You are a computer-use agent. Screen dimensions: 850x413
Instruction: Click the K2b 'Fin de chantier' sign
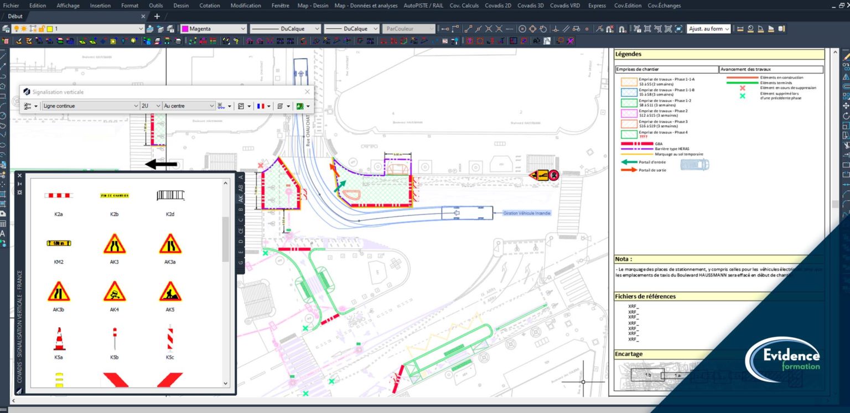coord(115,196)
